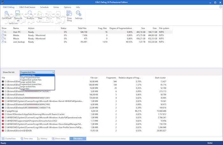The width and height of the screenshot is (223, 145).
Task: Expand the Show file list combo box arrow
Action: pos(53,72)
